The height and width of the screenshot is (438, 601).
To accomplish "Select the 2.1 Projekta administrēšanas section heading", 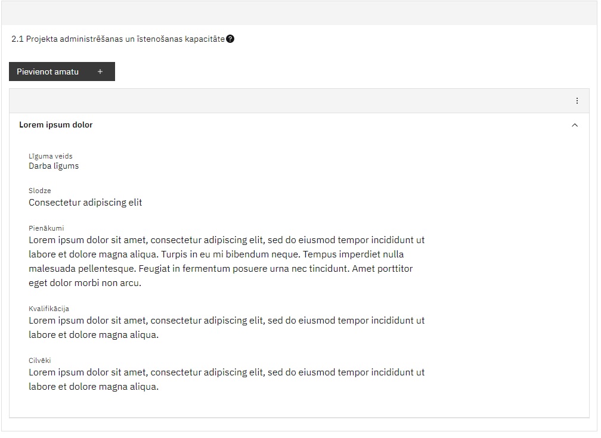I will click(118, 39).
